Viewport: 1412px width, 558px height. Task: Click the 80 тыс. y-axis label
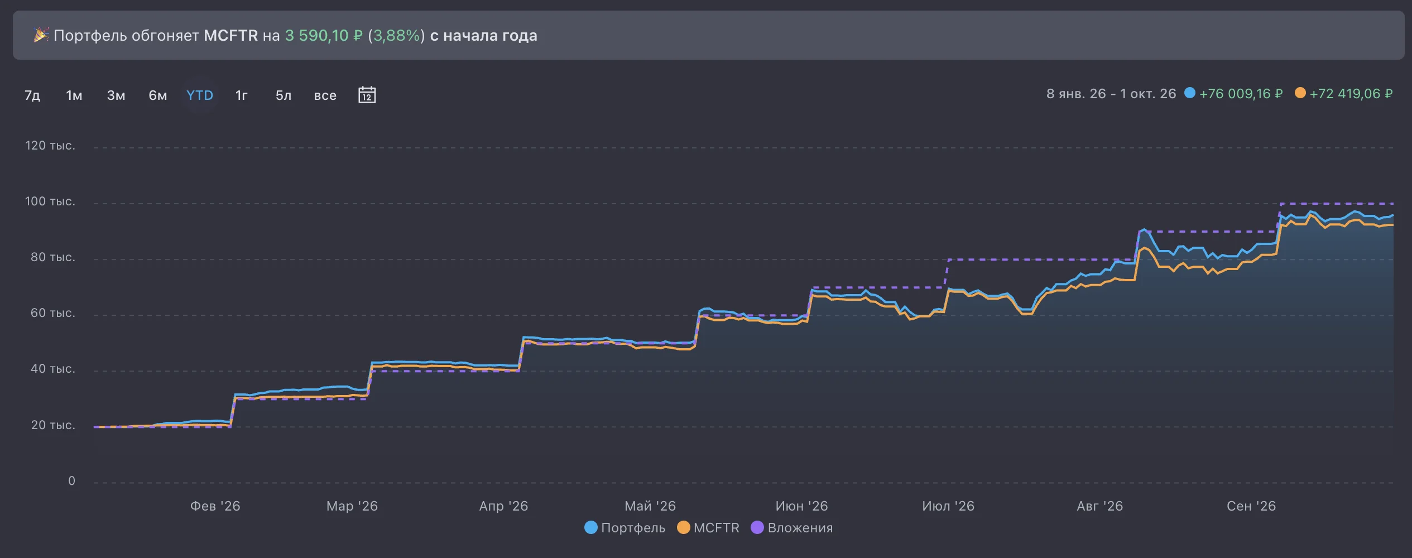tap(53, 257)
